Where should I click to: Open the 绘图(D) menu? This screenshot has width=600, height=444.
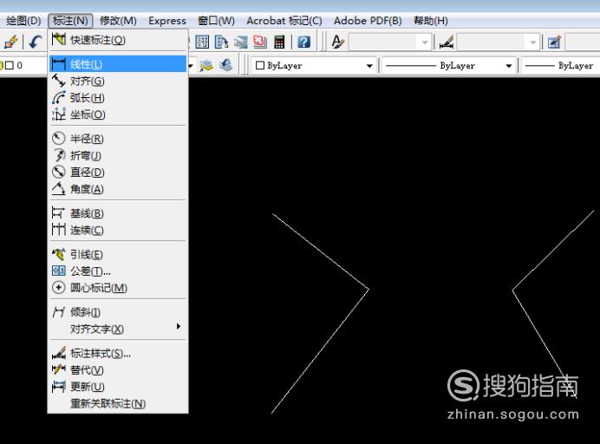pos(23,21)
